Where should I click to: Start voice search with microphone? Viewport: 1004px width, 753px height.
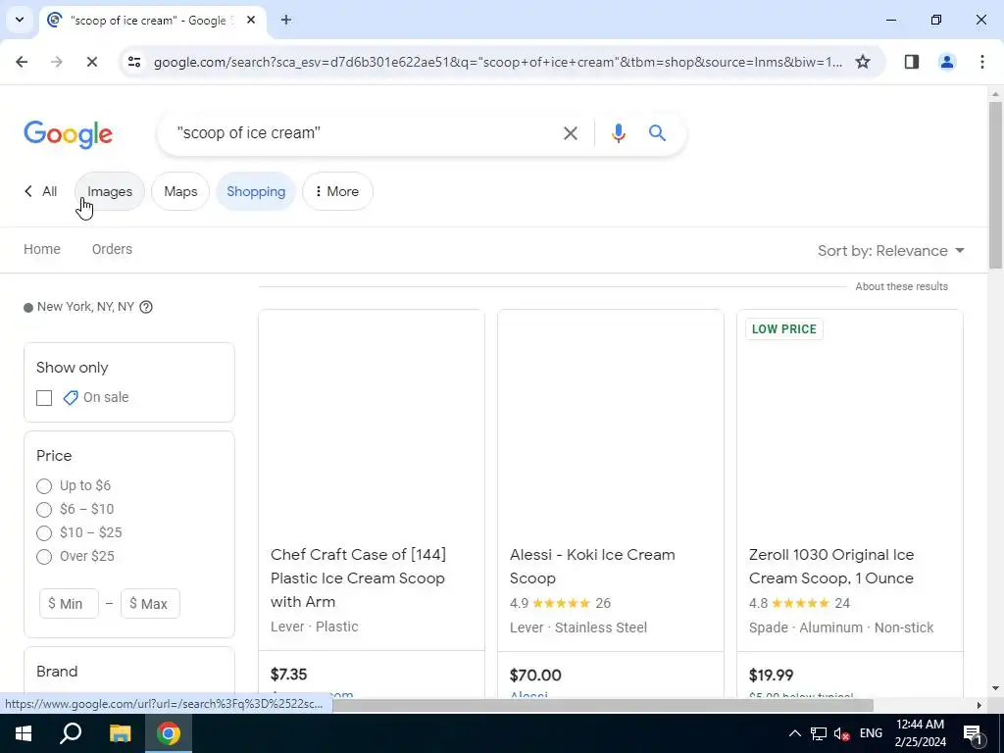click(618, 133)
